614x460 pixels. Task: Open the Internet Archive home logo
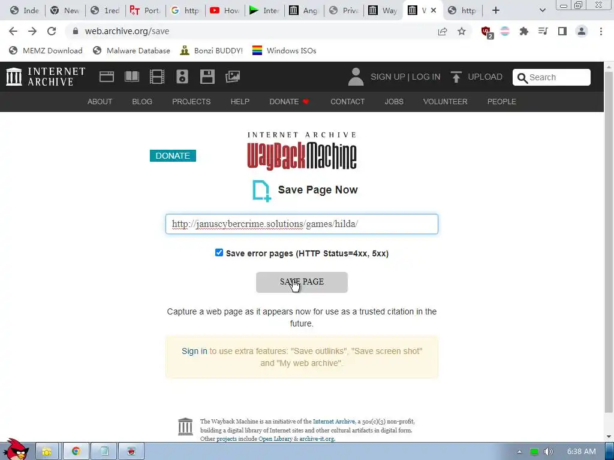click(x=46, y=77)
